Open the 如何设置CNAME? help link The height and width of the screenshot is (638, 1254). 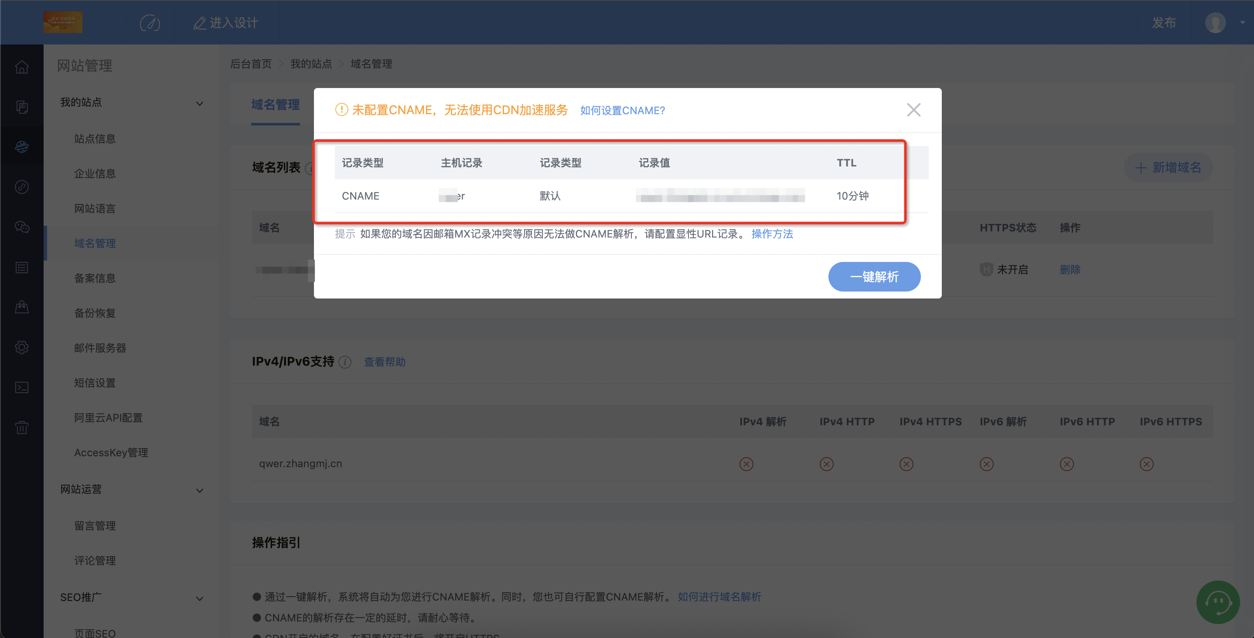click(622, 111)
